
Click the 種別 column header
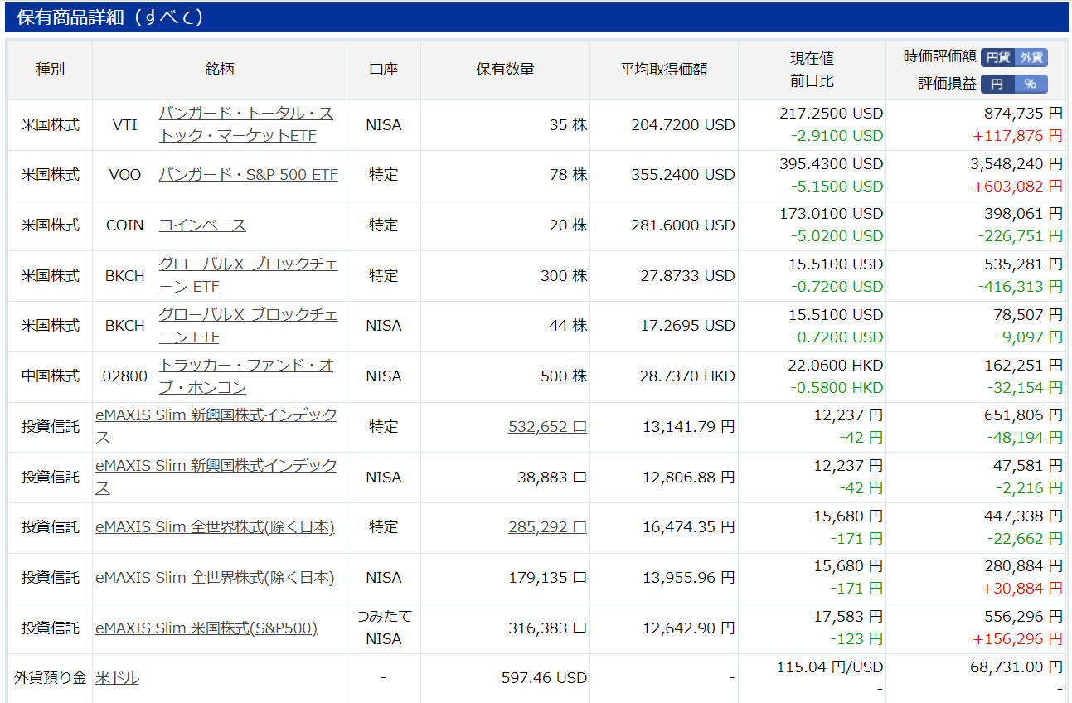point(50,70)
